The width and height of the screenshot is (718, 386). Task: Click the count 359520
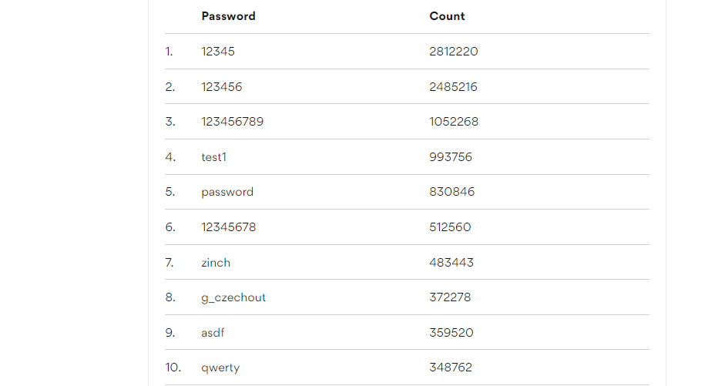[x=451, y=333]
